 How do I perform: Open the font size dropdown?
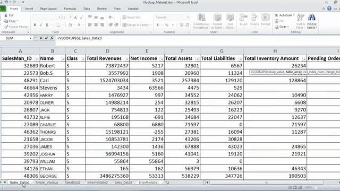click(71, 18)
